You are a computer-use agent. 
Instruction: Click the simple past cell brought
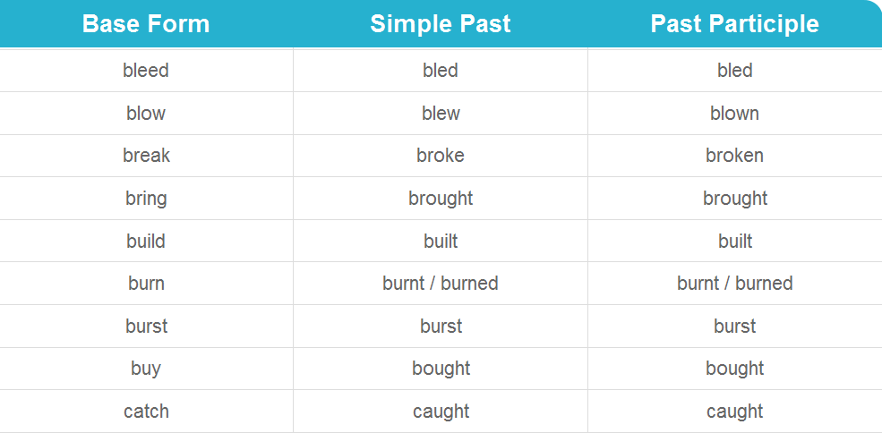point(441,199)
